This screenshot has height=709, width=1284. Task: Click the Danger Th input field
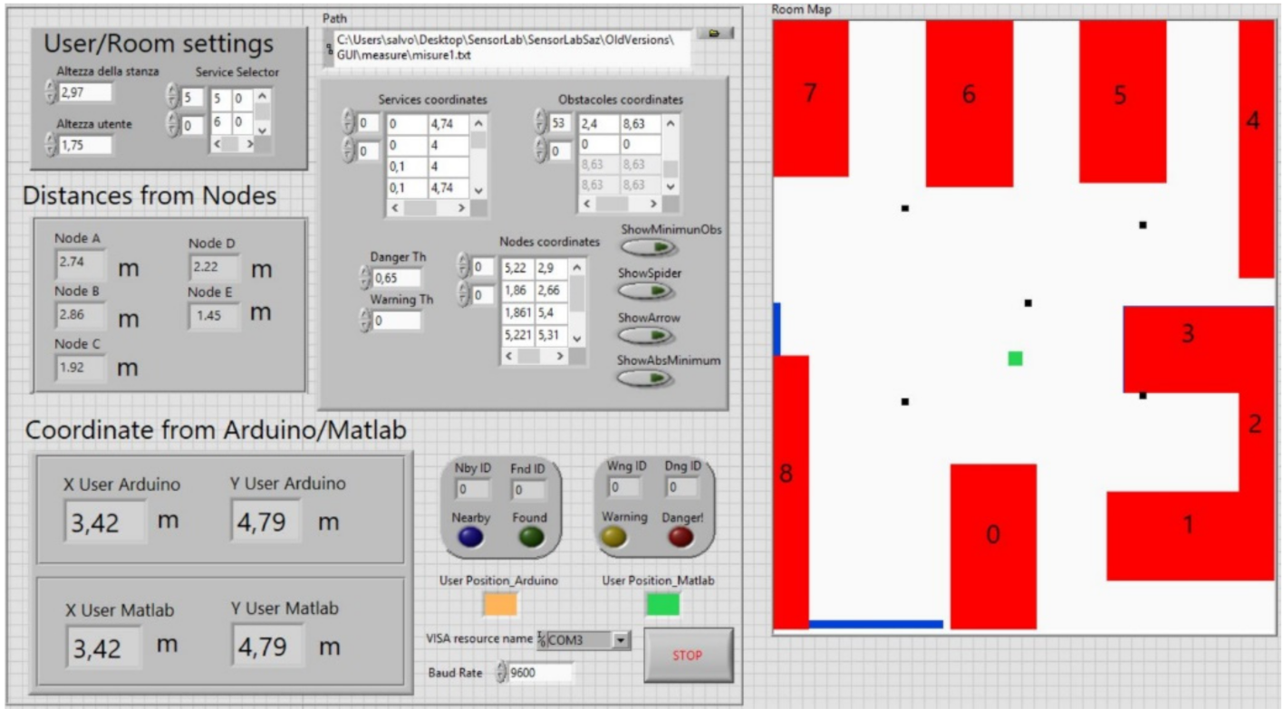tap(397, 278)
